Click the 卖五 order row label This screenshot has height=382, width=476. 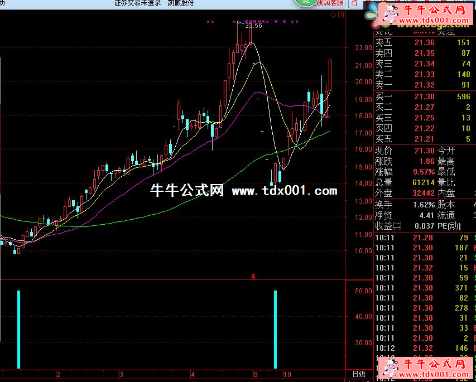(384, 42)
